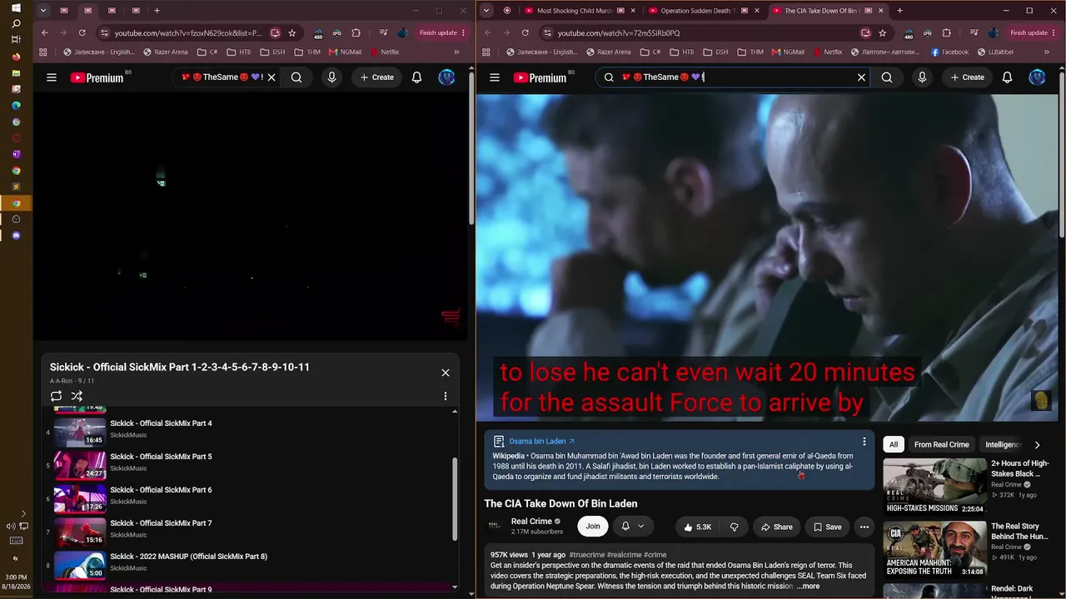1066x599 pixels.
Task: Dislike the CIA Bin Laden video
Action: tap(735, 527)
